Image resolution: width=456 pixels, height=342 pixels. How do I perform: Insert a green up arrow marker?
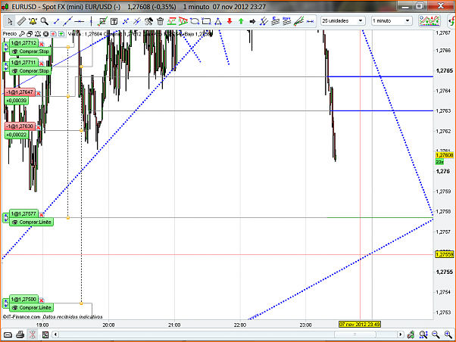(x=241, y=21)
